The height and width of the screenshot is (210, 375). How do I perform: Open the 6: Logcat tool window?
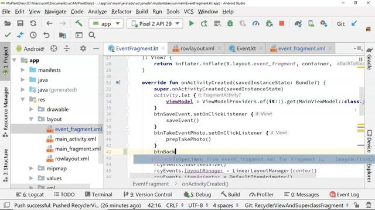[30, 194]
